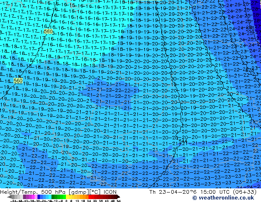261x202 pixels.
Task: Pick the cyan legend swatch near -18
Action: tap(50, 197)
